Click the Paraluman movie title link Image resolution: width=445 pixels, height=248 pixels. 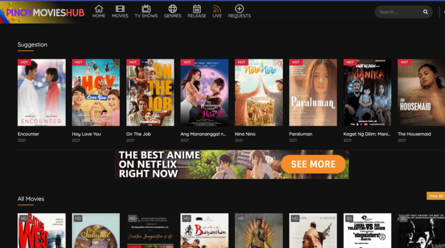pos(301,134)
